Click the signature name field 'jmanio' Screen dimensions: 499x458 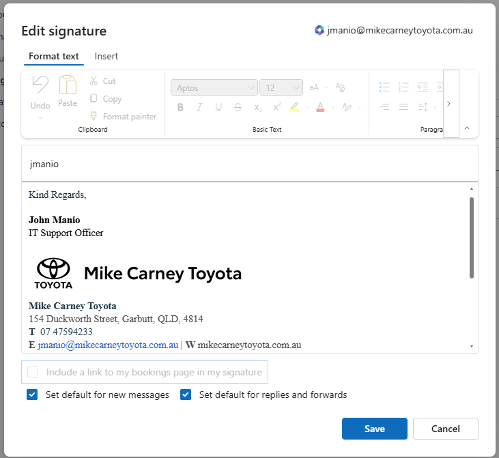tap(249, 164)
